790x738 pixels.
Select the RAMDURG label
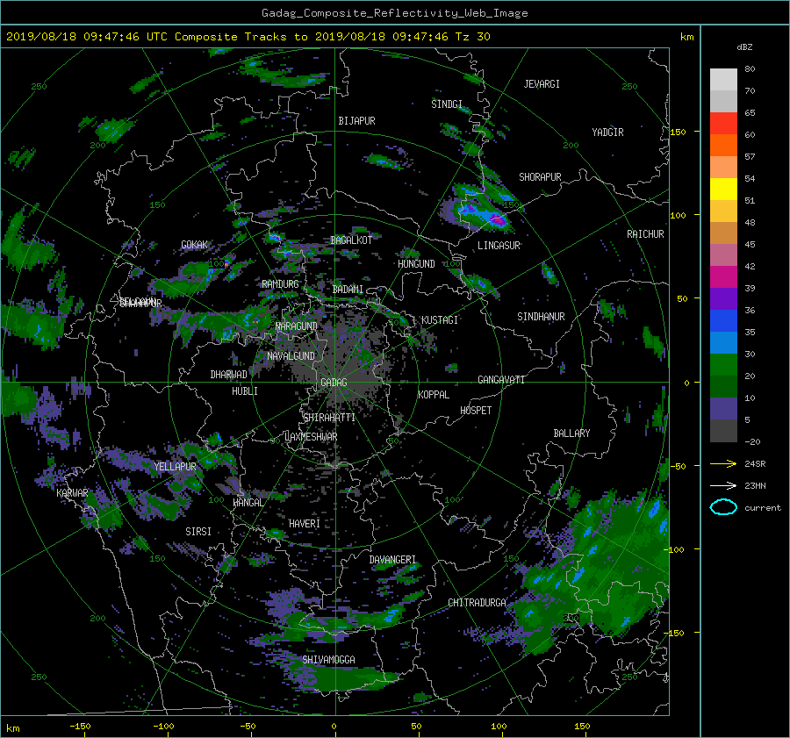[280, 284]
